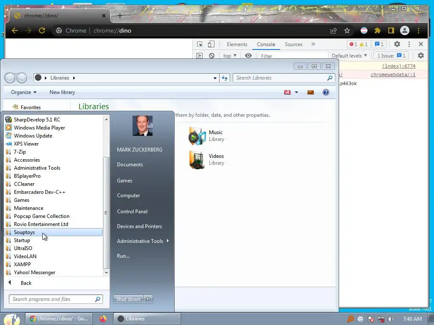This screenshot has height=325, width=434.
Task: Open the Videos library
Action: [206, 160]
